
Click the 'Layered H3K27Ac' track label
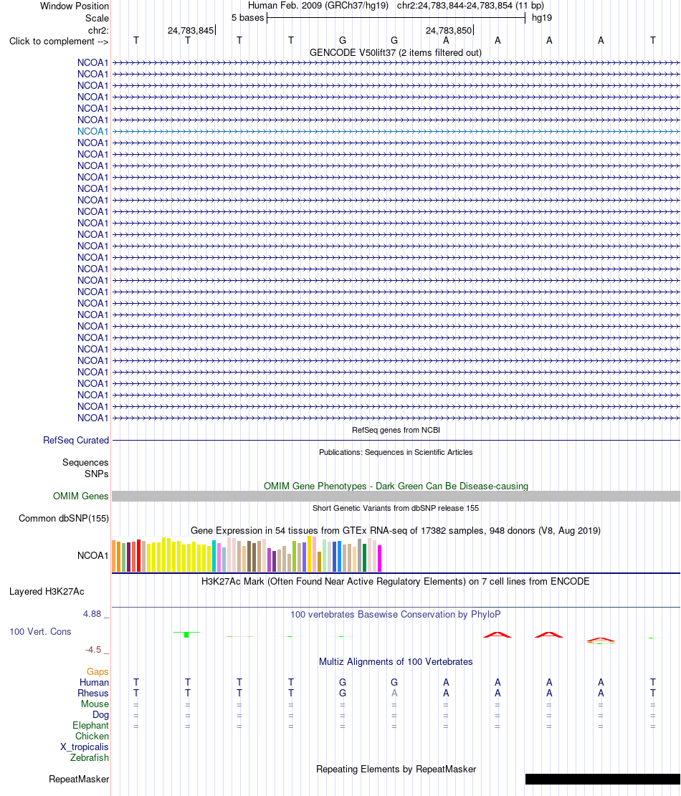47,591
